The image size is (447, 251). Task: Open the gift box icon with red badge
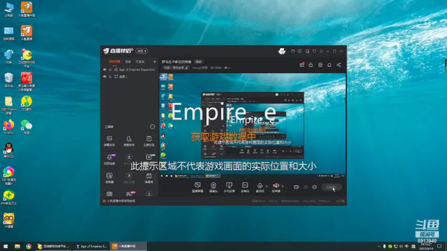[302, 65]
